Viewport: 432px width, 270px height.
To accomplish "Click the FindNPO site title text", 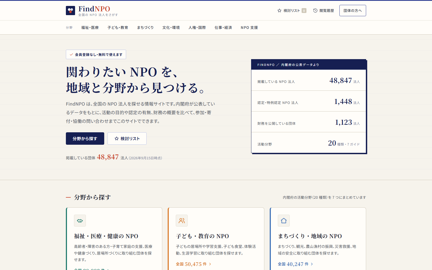I will (94, 9).
